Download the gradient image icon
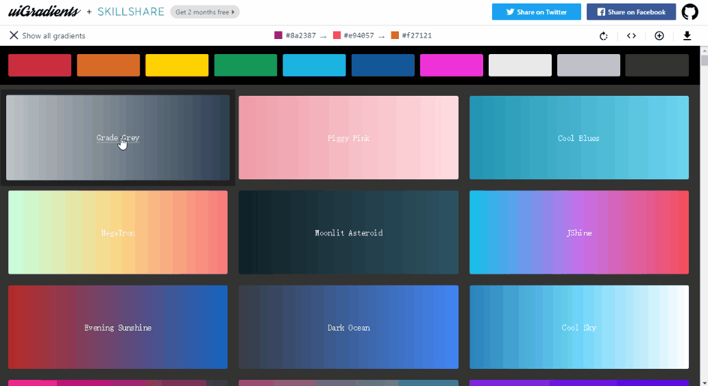This screenshot has width=708, height=386. (x=687, y=36)
